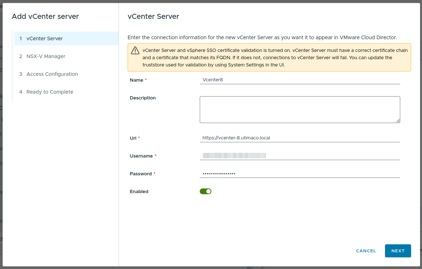Click the Url label

tap(133, 138)
